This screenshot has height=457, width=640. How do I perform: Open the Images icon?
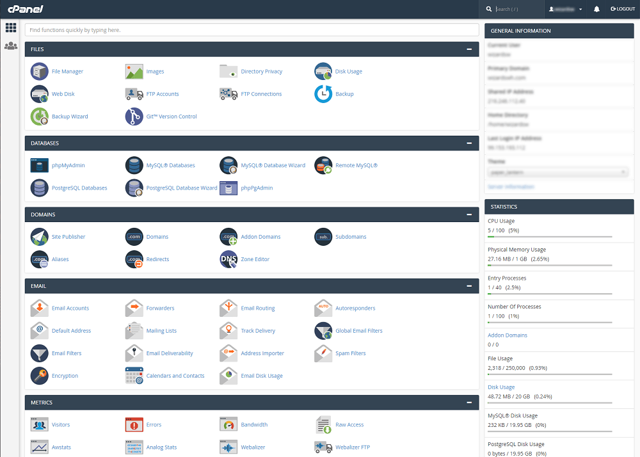134,72
